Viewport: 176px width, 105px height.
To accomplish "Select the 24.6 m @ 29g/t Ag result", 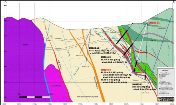I will pyautogui.click(x=141, y=87).
